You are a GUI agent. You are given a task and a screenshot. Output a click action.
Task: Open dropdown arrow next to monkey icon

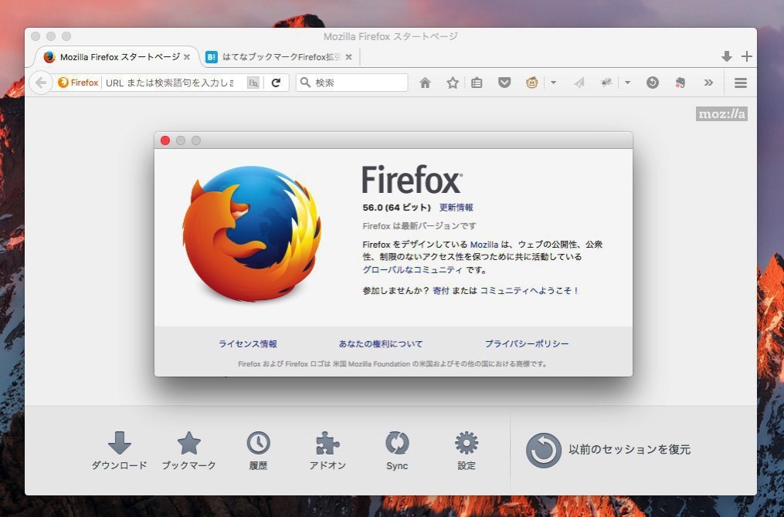554,83
